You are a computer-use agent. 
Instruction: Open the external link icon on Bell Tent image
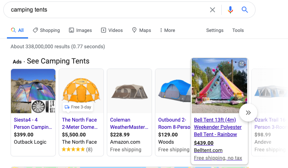pos(242,64)
